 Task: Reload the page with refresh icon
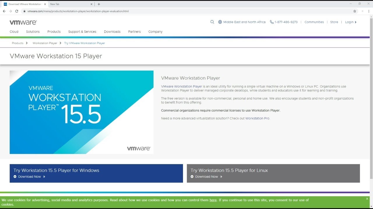point(17,11)
